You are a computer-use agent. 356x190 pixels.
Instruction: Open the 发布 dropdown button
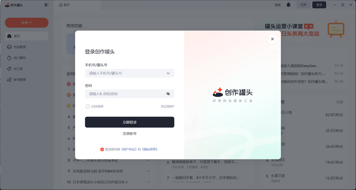pyautogui.click(x=26, y=22)
